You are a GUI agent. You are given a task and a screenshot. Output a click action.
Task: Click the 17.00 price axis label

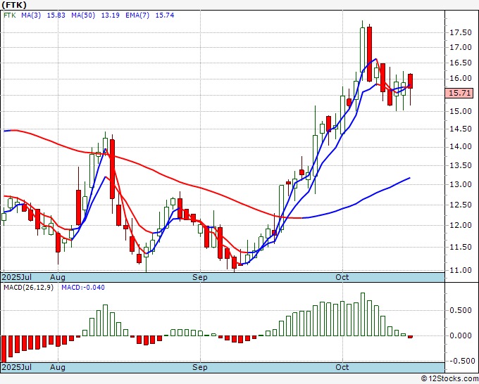[461, 47]
